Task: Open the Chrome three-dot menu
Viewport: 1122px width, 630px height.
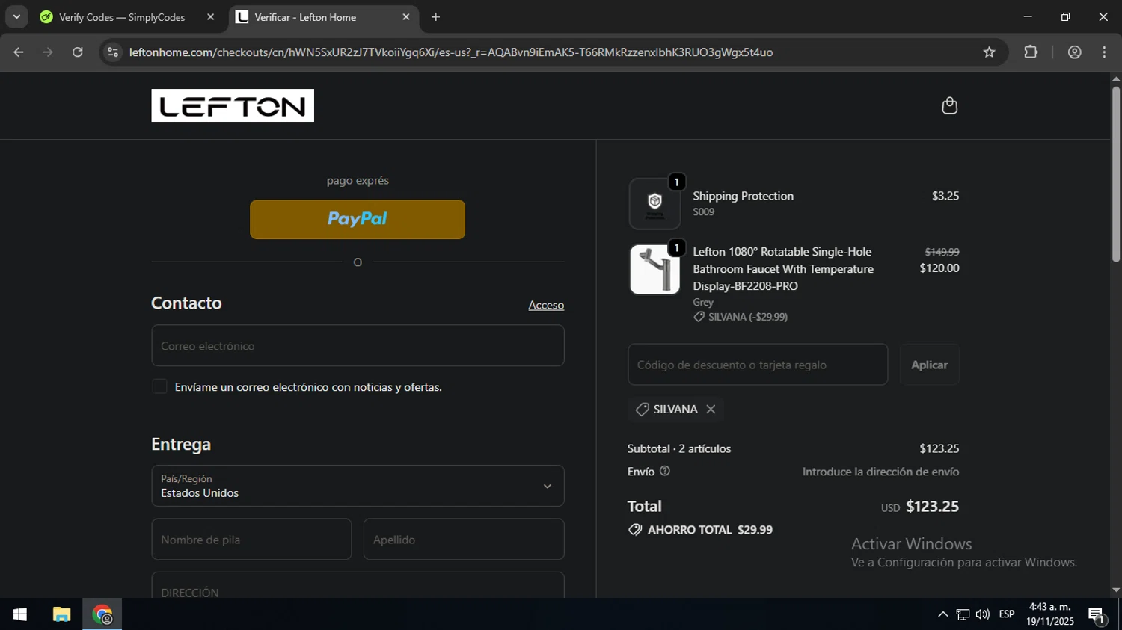Action: (x=1104, y=52)
